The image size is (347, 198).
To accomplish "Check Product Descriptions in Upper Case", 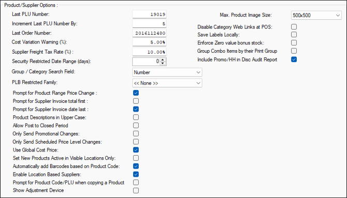I will click(x=136, y=117).
